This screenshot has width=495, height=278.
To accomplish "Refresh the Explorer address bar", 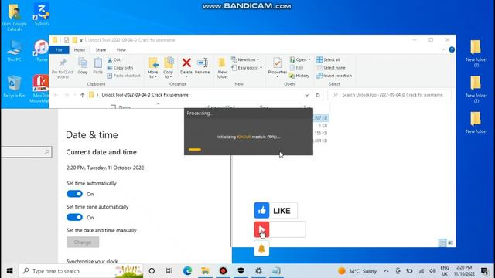I will (x=318, y=95).
